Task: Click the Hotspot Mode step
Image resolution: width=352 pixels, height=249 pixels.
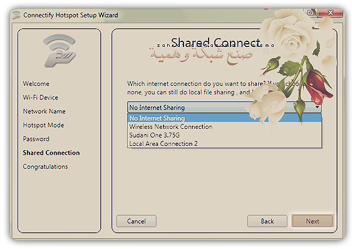Action: [x=43, y=125]
